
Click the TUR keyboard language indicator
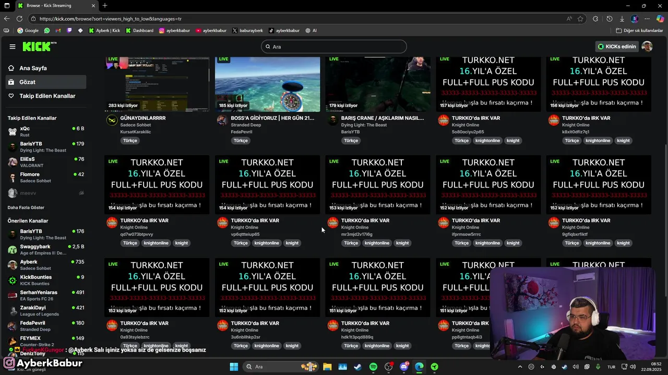(611, 367)
